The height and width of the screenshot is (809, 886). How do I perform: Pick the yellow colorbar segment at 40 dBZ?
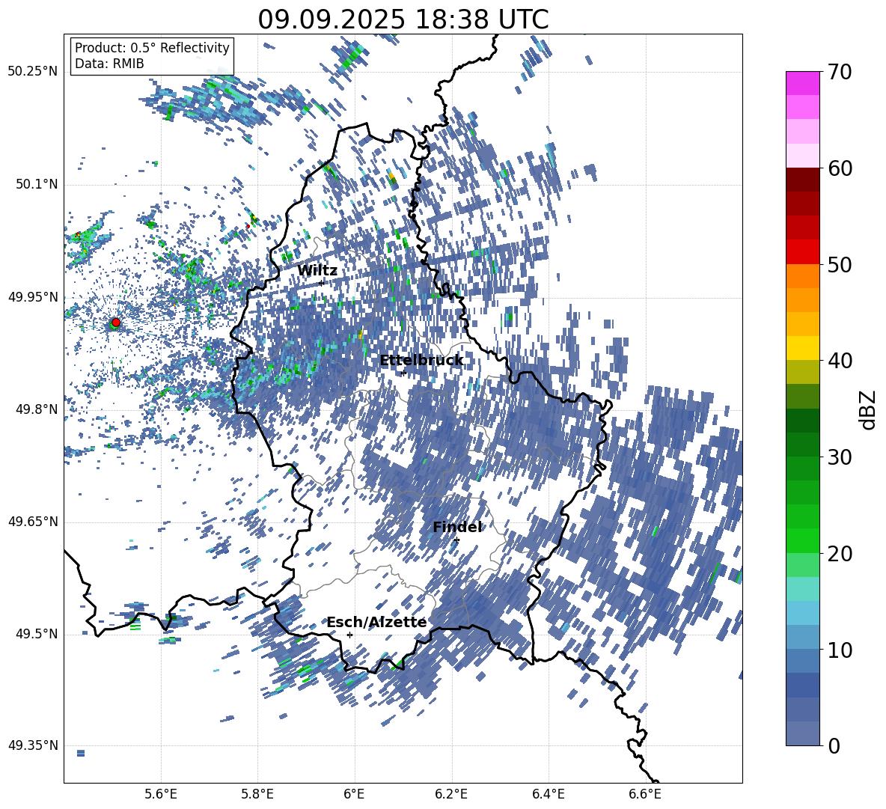click(x=802, y=348)
